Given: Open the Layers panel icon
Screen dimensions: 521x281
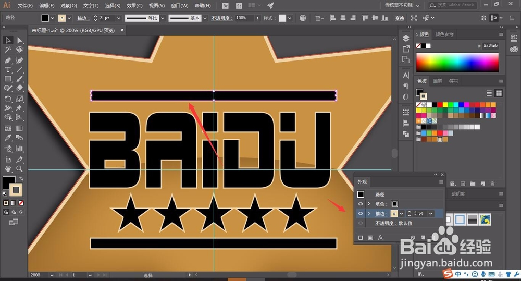Looking at the screenshot, I should tap(406, 39).
